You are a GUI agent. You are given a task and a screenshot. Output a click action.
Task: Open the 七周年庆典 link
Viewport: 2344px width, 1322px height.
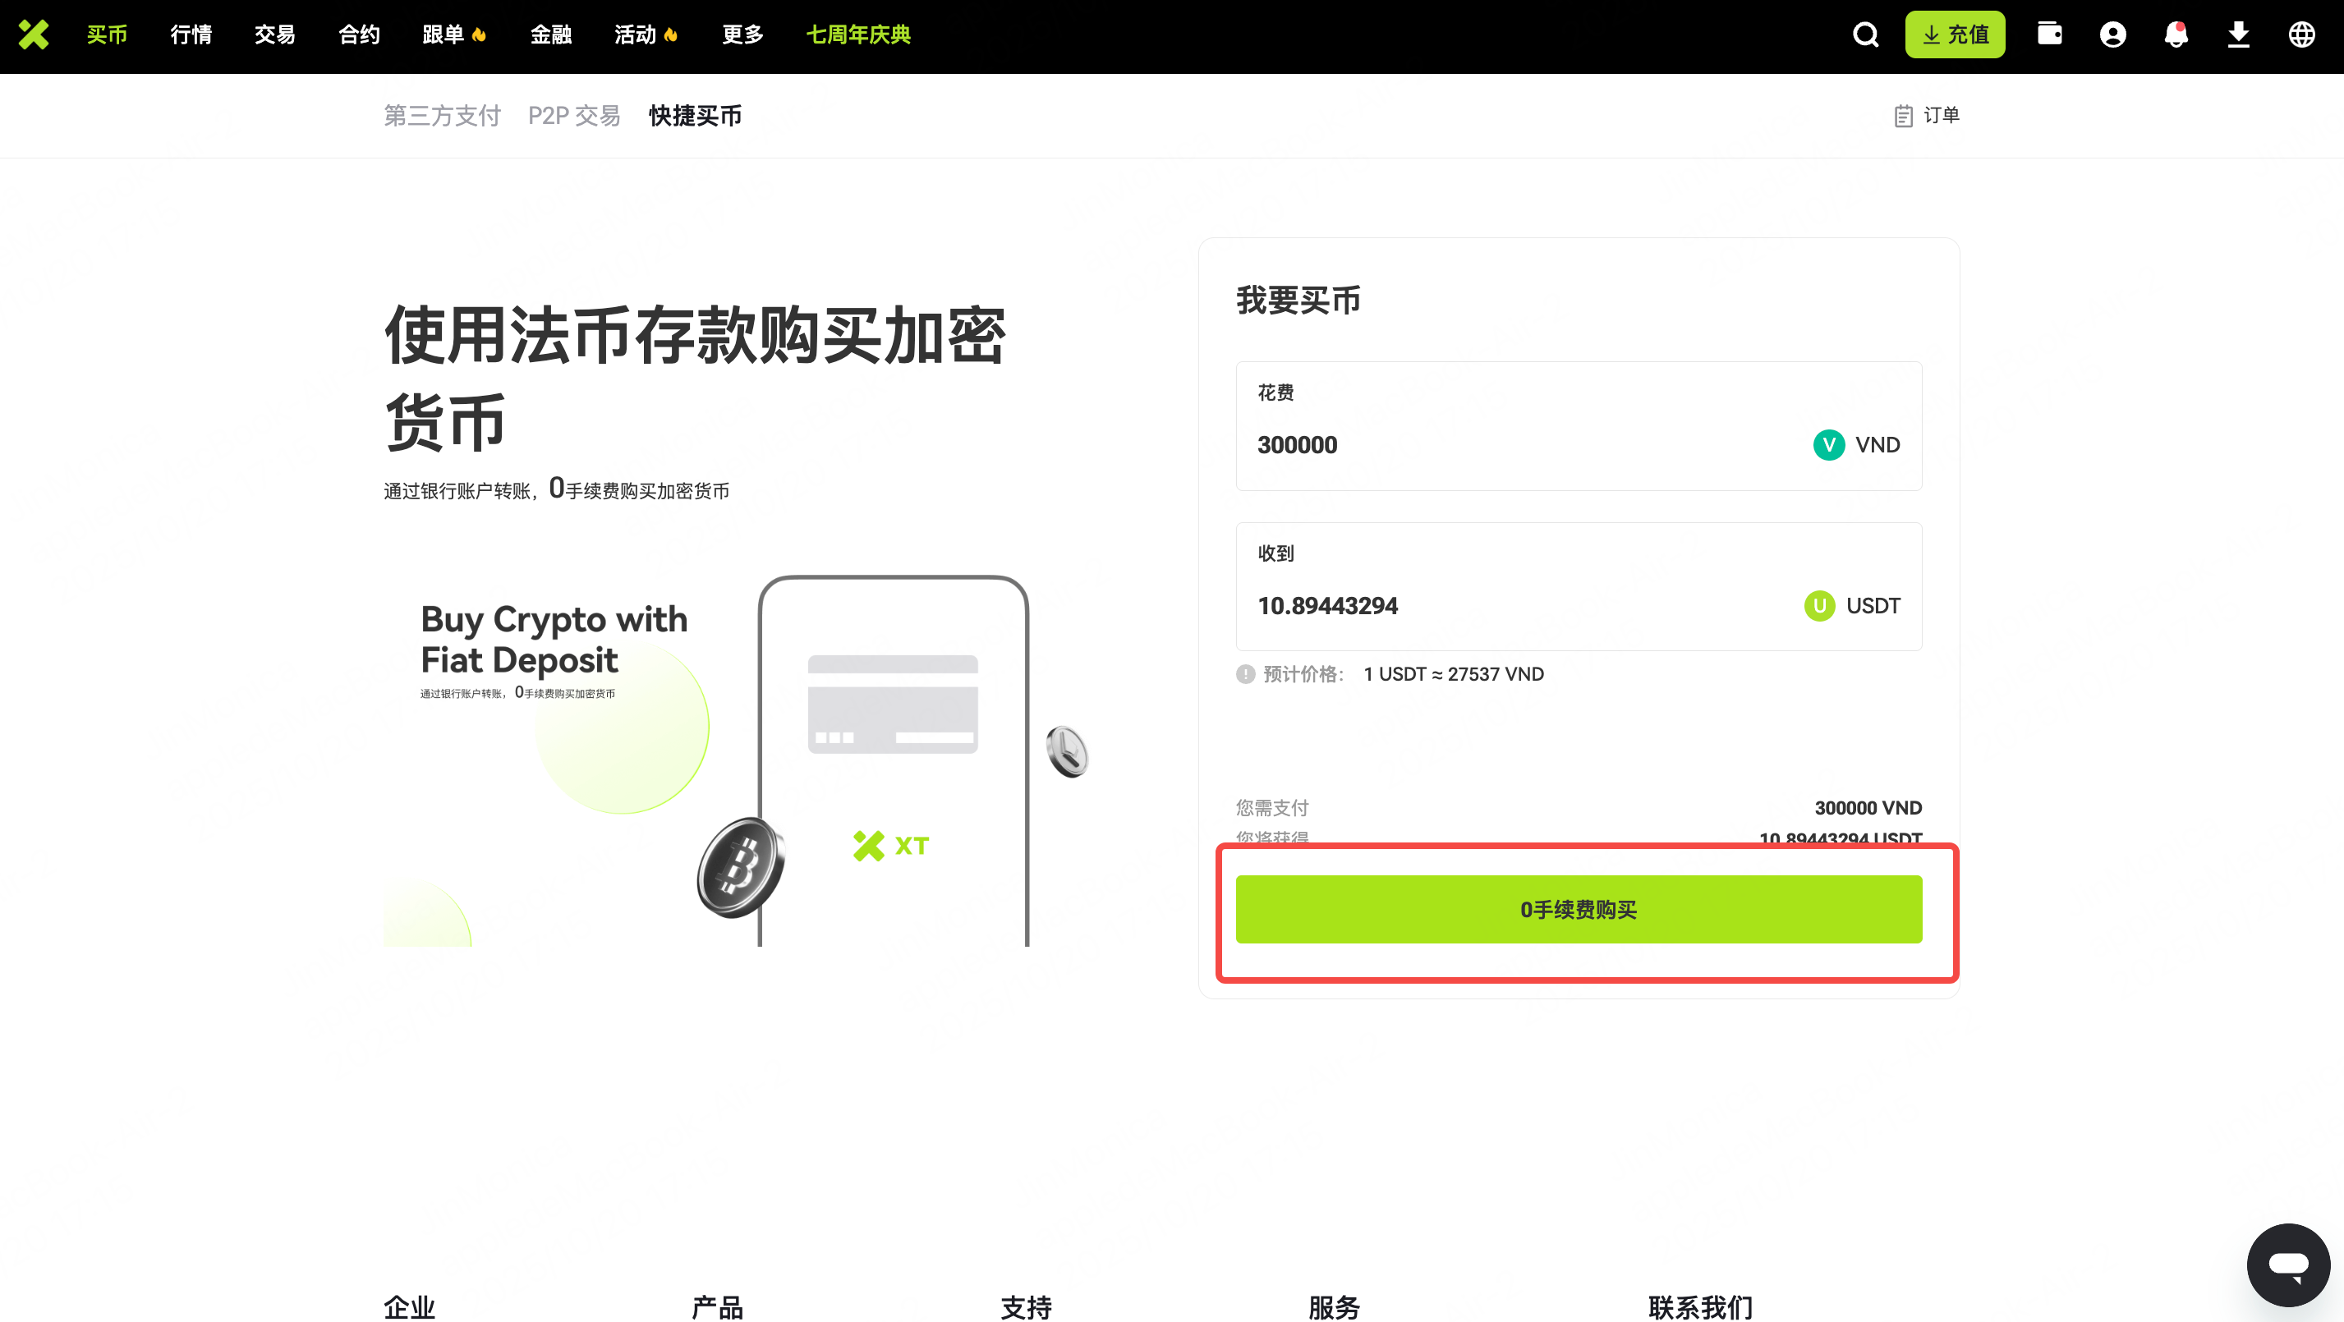858,34
